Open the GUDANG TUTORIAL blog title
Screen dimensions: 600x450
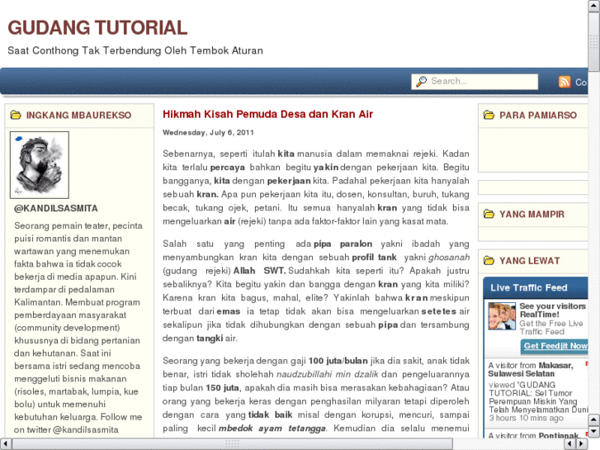pyautogui.click(x=97, y=28)
